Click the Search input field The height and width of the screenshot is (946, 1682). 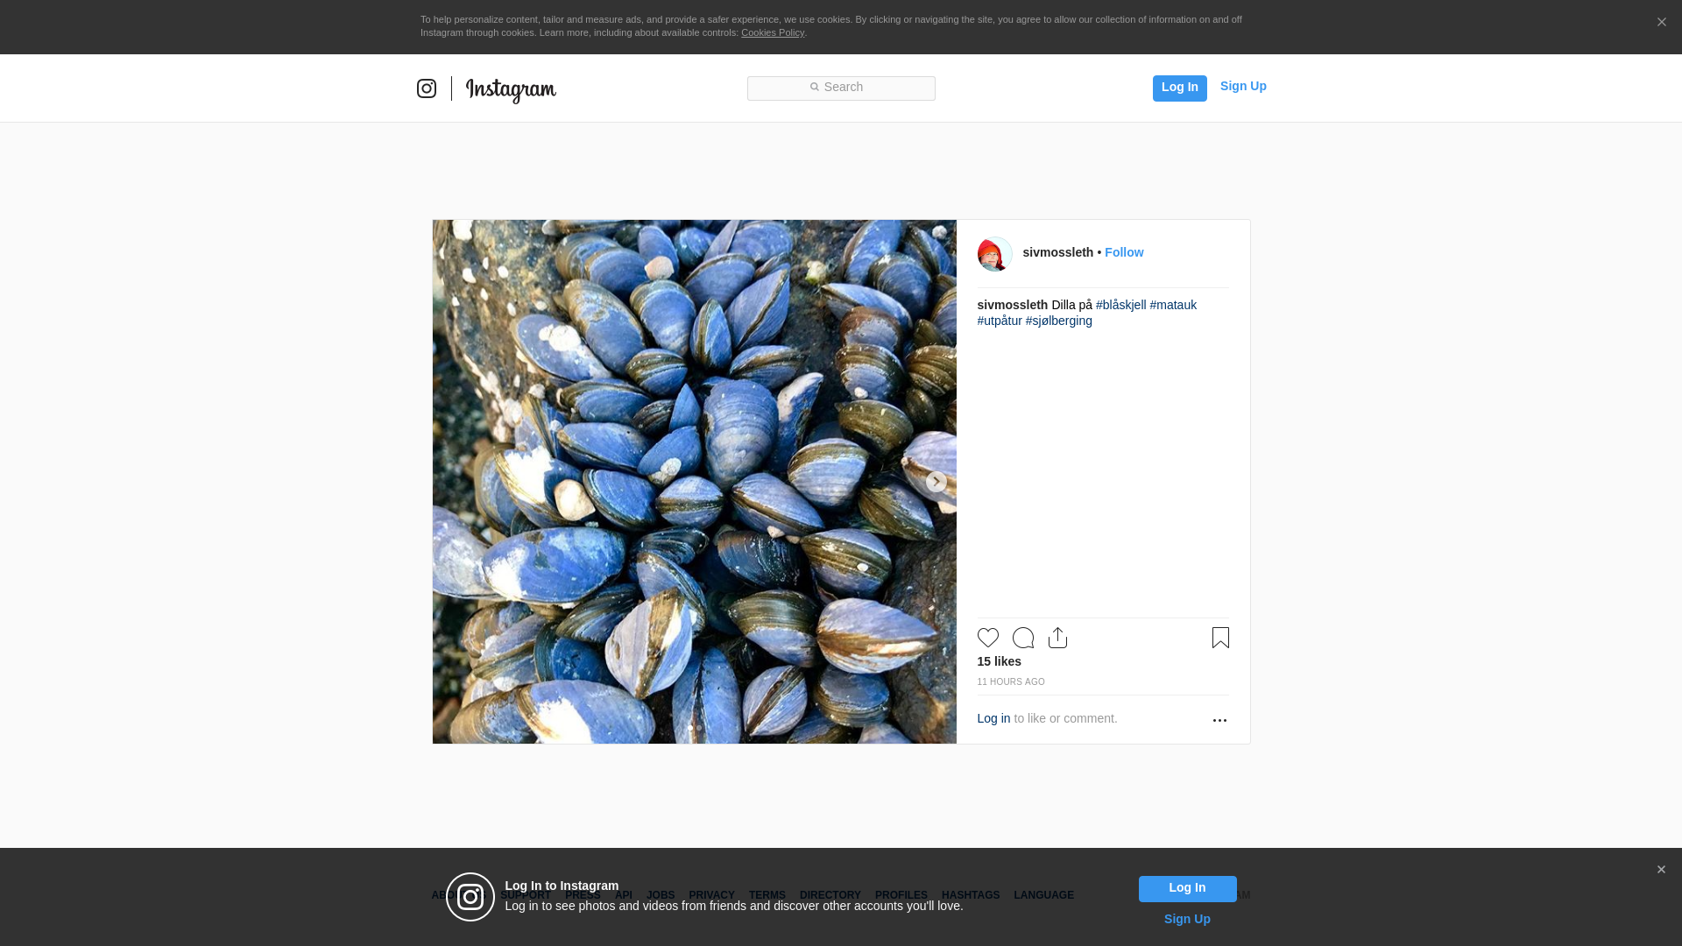(841, 88)
